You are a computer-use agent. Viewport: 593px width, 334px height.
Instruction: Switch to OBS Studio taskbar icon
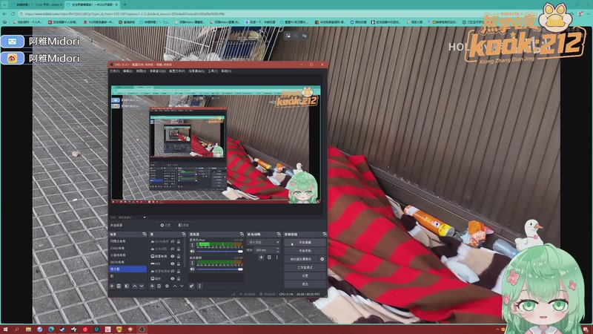[142, 330]
